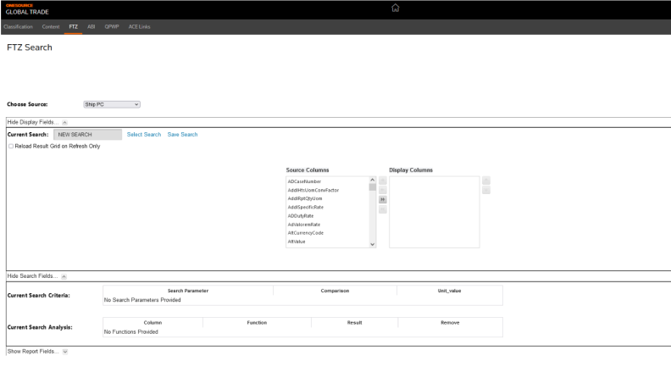Click the Select Search link
Image resolution: width=671 pixels, height=378 pixels.
143,135
